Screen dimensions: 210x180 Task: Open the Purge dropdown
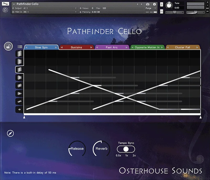click(x=151, y=8)
